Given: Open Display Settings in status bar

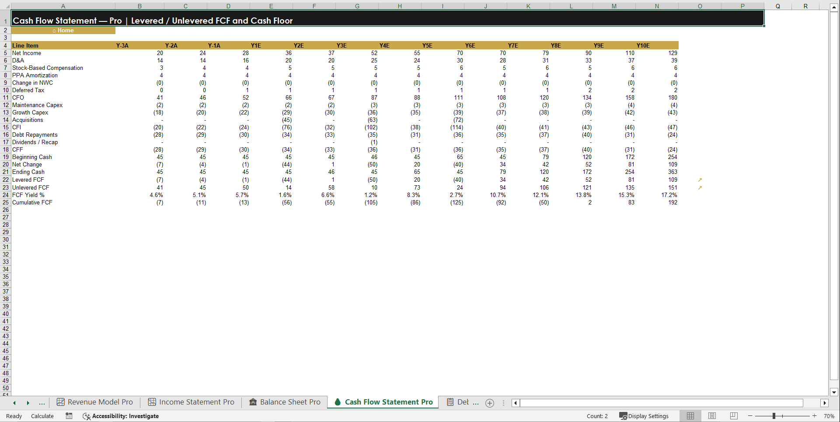Looking at the screenshot, I should [x=644, y=416].
